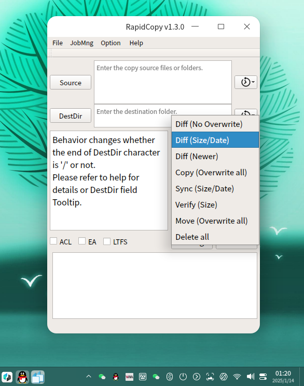
Task: Open the Option menu
Action: tap(110, 43)
